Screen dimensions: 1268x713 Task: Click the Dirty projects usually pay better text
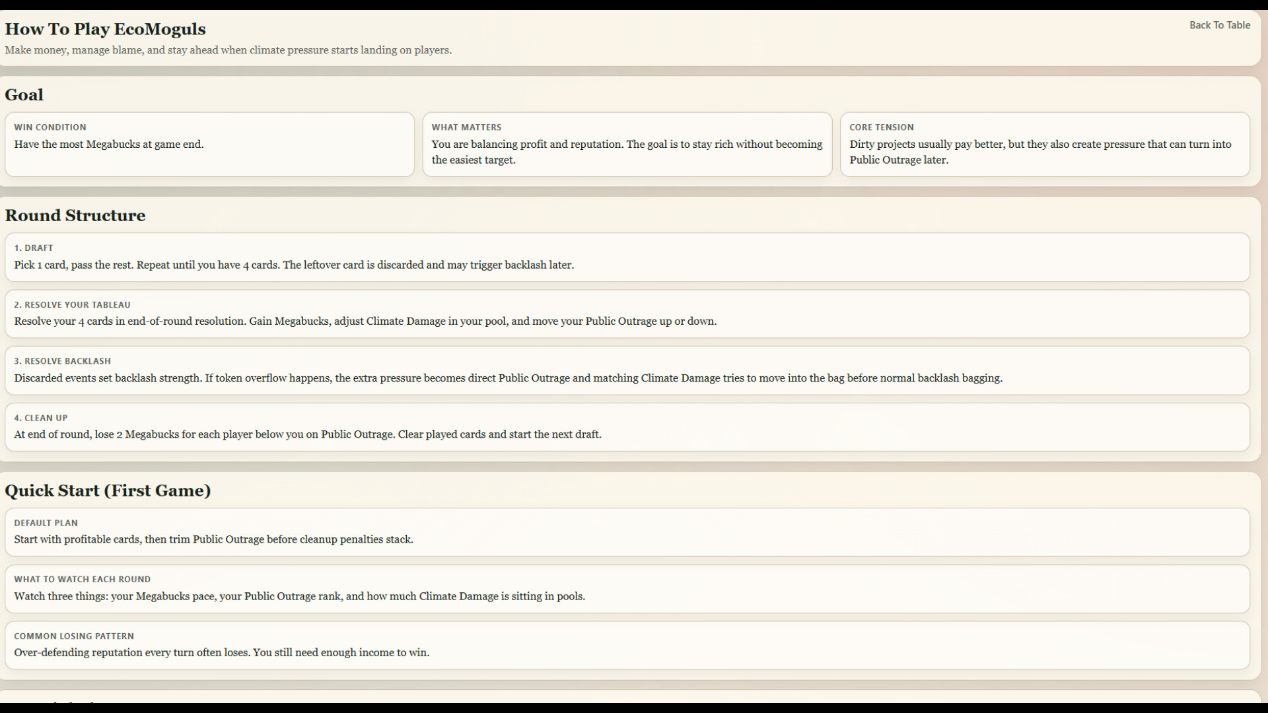(x=1039, y=152)
